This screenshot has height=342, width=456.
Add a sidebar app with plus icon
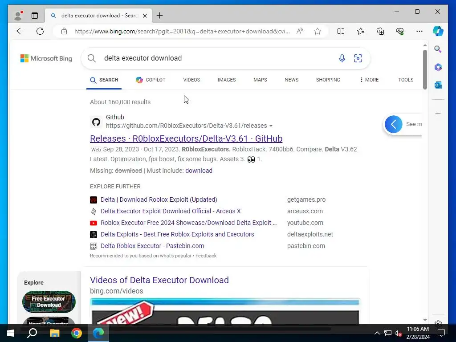438,114
